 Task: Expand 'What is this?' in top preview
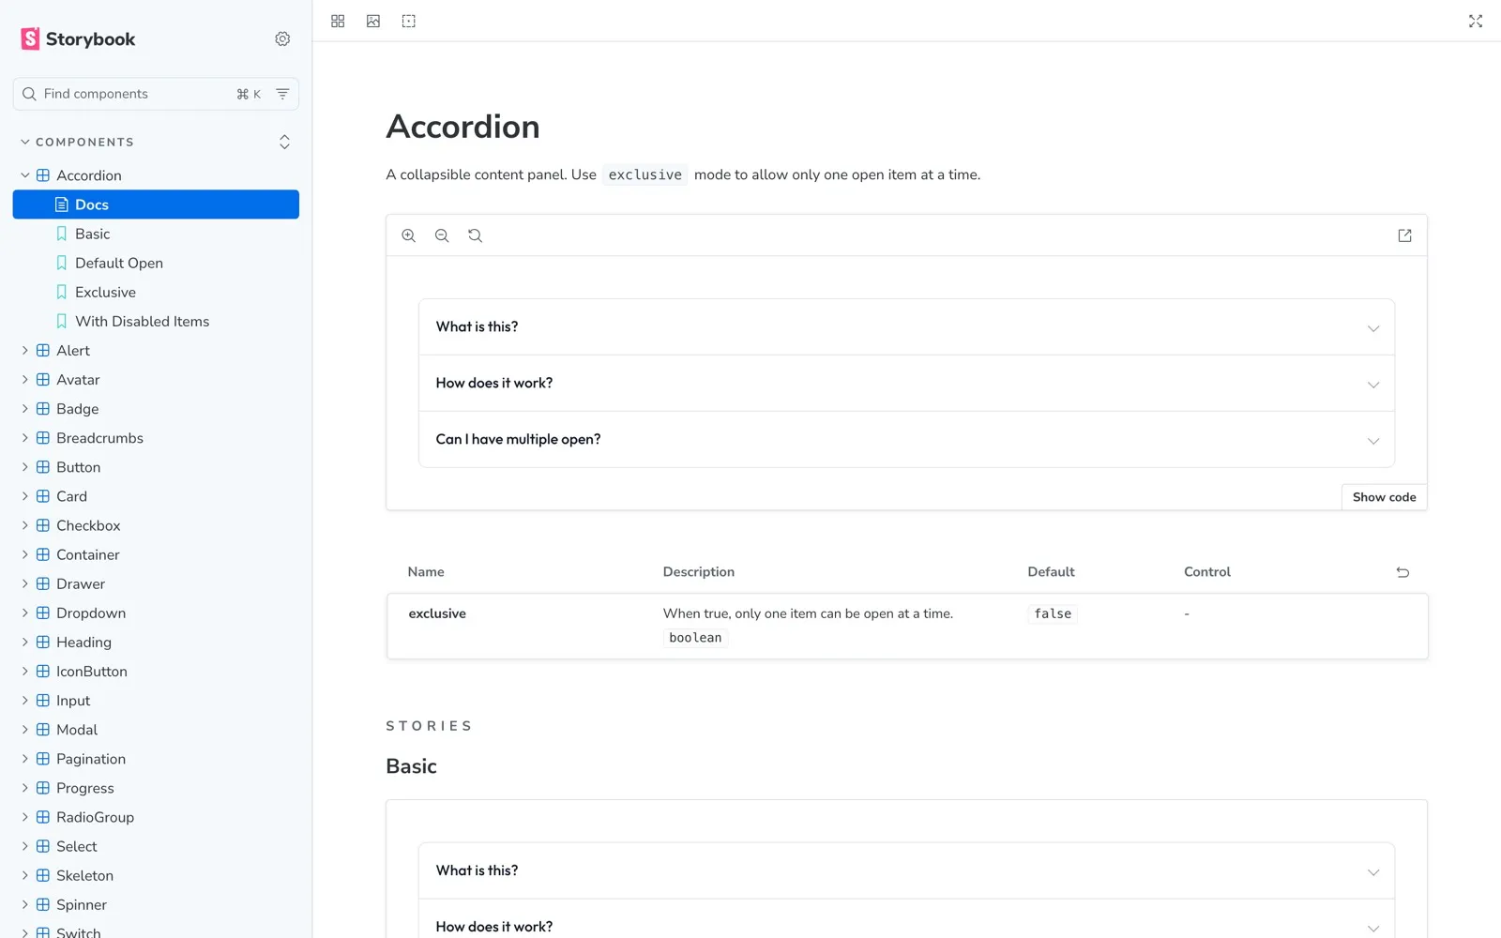coord(906,327)
